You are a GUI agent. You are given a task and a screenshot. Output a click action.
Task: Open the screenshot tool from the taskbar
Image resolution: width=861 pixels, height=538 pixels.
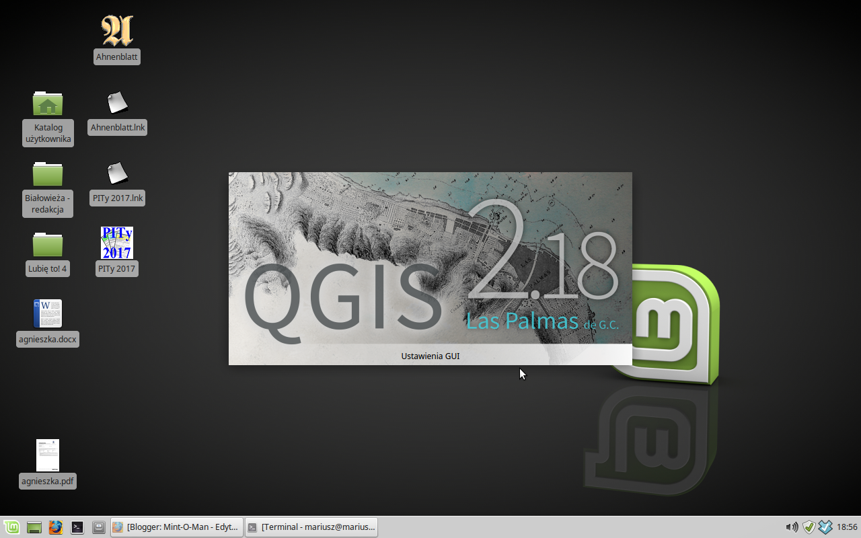[98, 527]
